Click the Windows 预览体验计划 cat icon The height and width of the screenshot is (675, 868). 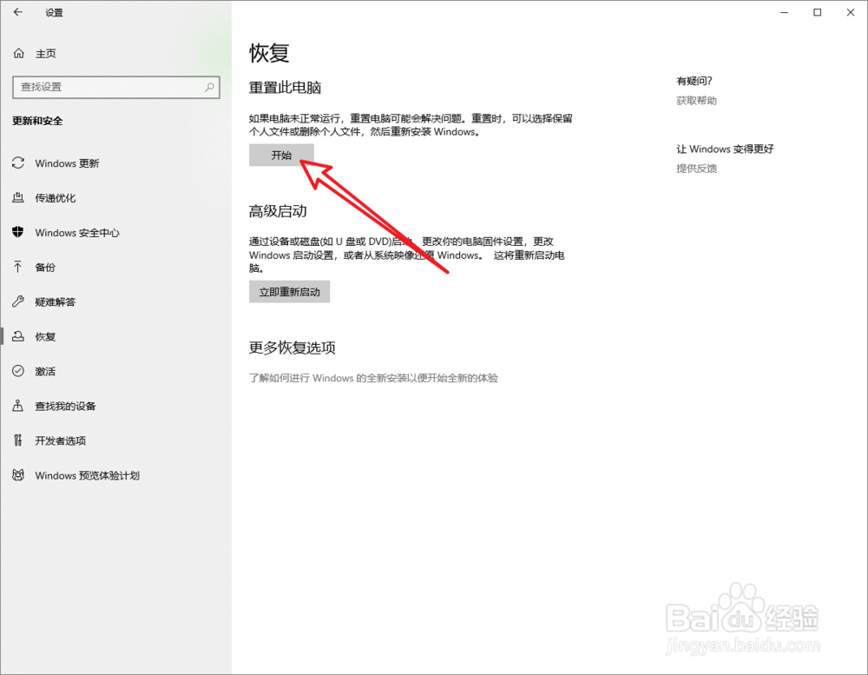tap(18, 475)
